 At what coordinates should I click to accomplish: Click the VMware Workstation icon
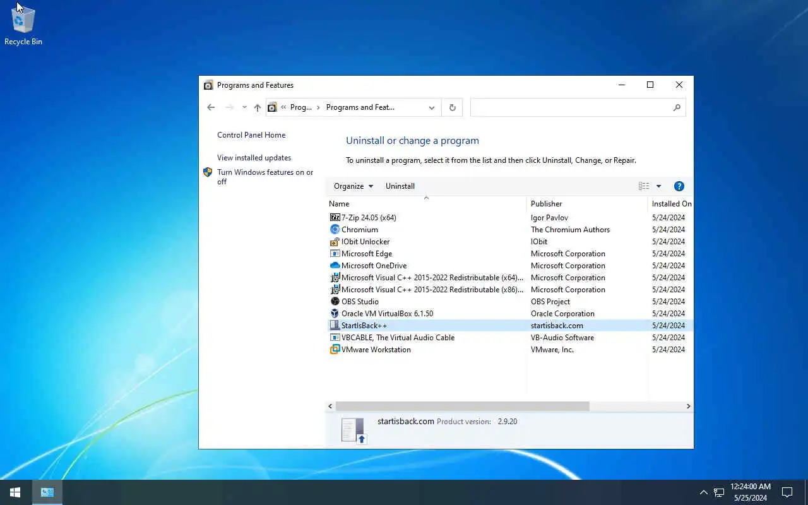click(335, 350)
